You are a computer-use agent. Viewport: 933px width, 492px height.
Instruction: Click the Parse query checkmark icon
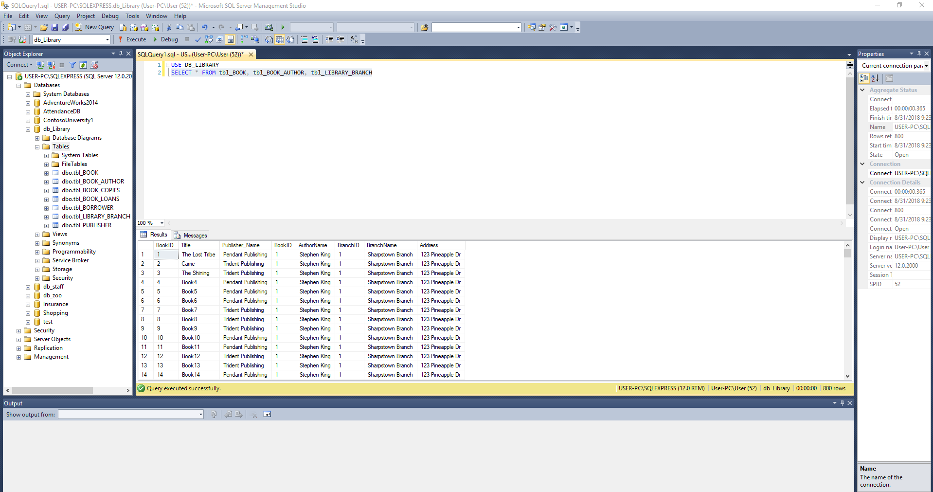pyautogui.click(x=198, y=39)
